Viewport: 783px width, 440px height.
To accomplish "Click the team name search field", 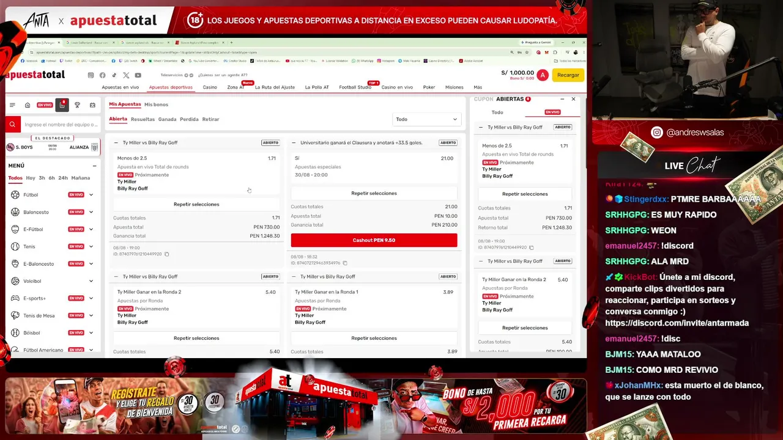I will 61,125.
